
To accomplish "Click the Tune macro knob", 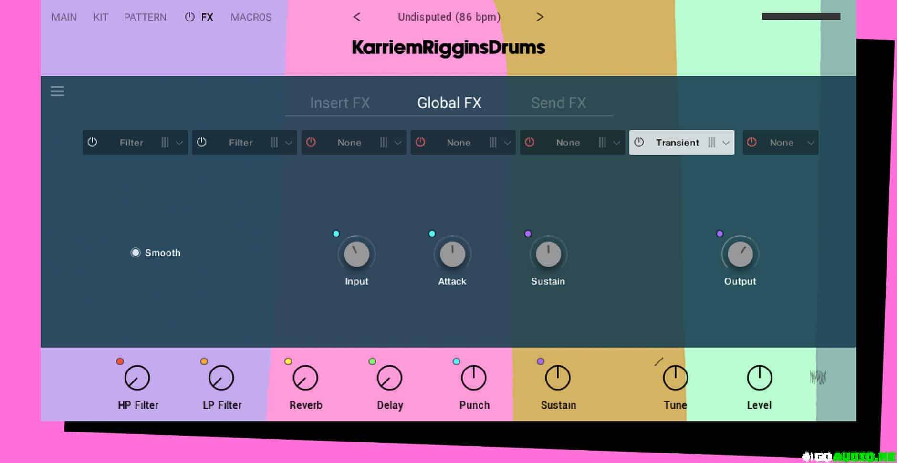I will 676,378.
